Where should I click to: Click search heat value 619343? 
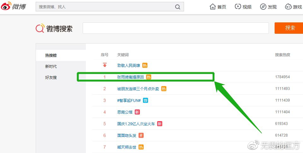[x=281, y=124]
